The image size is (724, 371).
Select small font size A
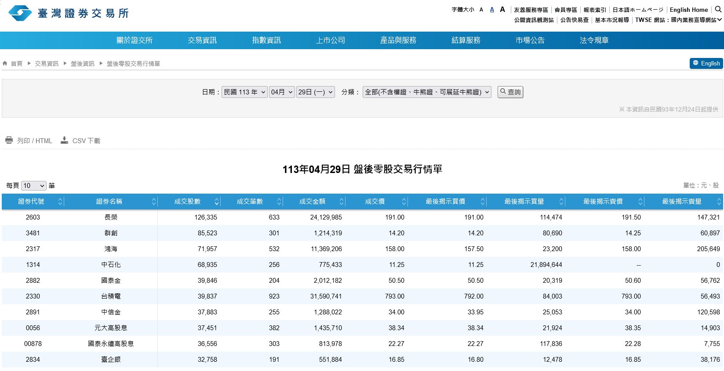pyautogui.click(x=481, y=10)
